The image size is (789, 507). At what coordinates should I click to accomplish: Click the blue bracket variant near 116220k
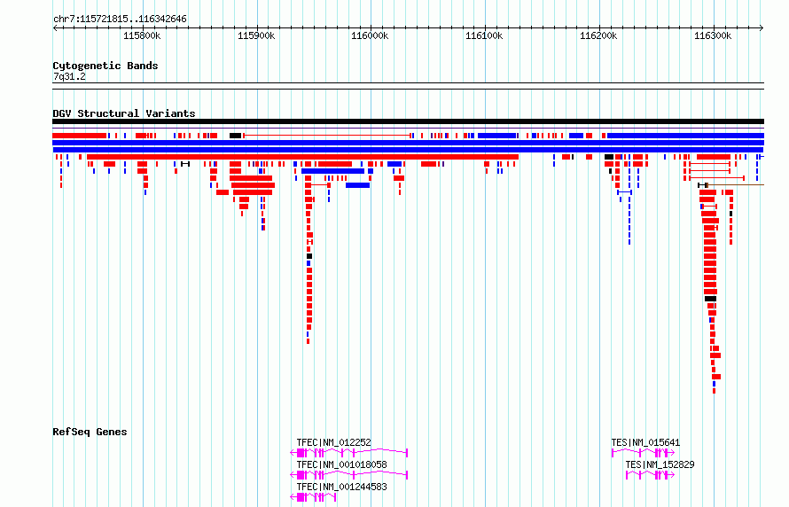(624, 192)
